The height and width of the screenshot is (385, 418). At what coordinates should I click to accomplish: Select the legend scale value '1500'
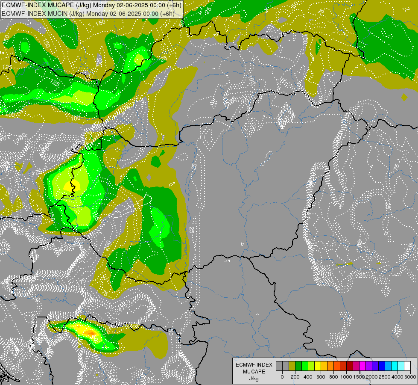pyautogui.click(x=359, y=377)
